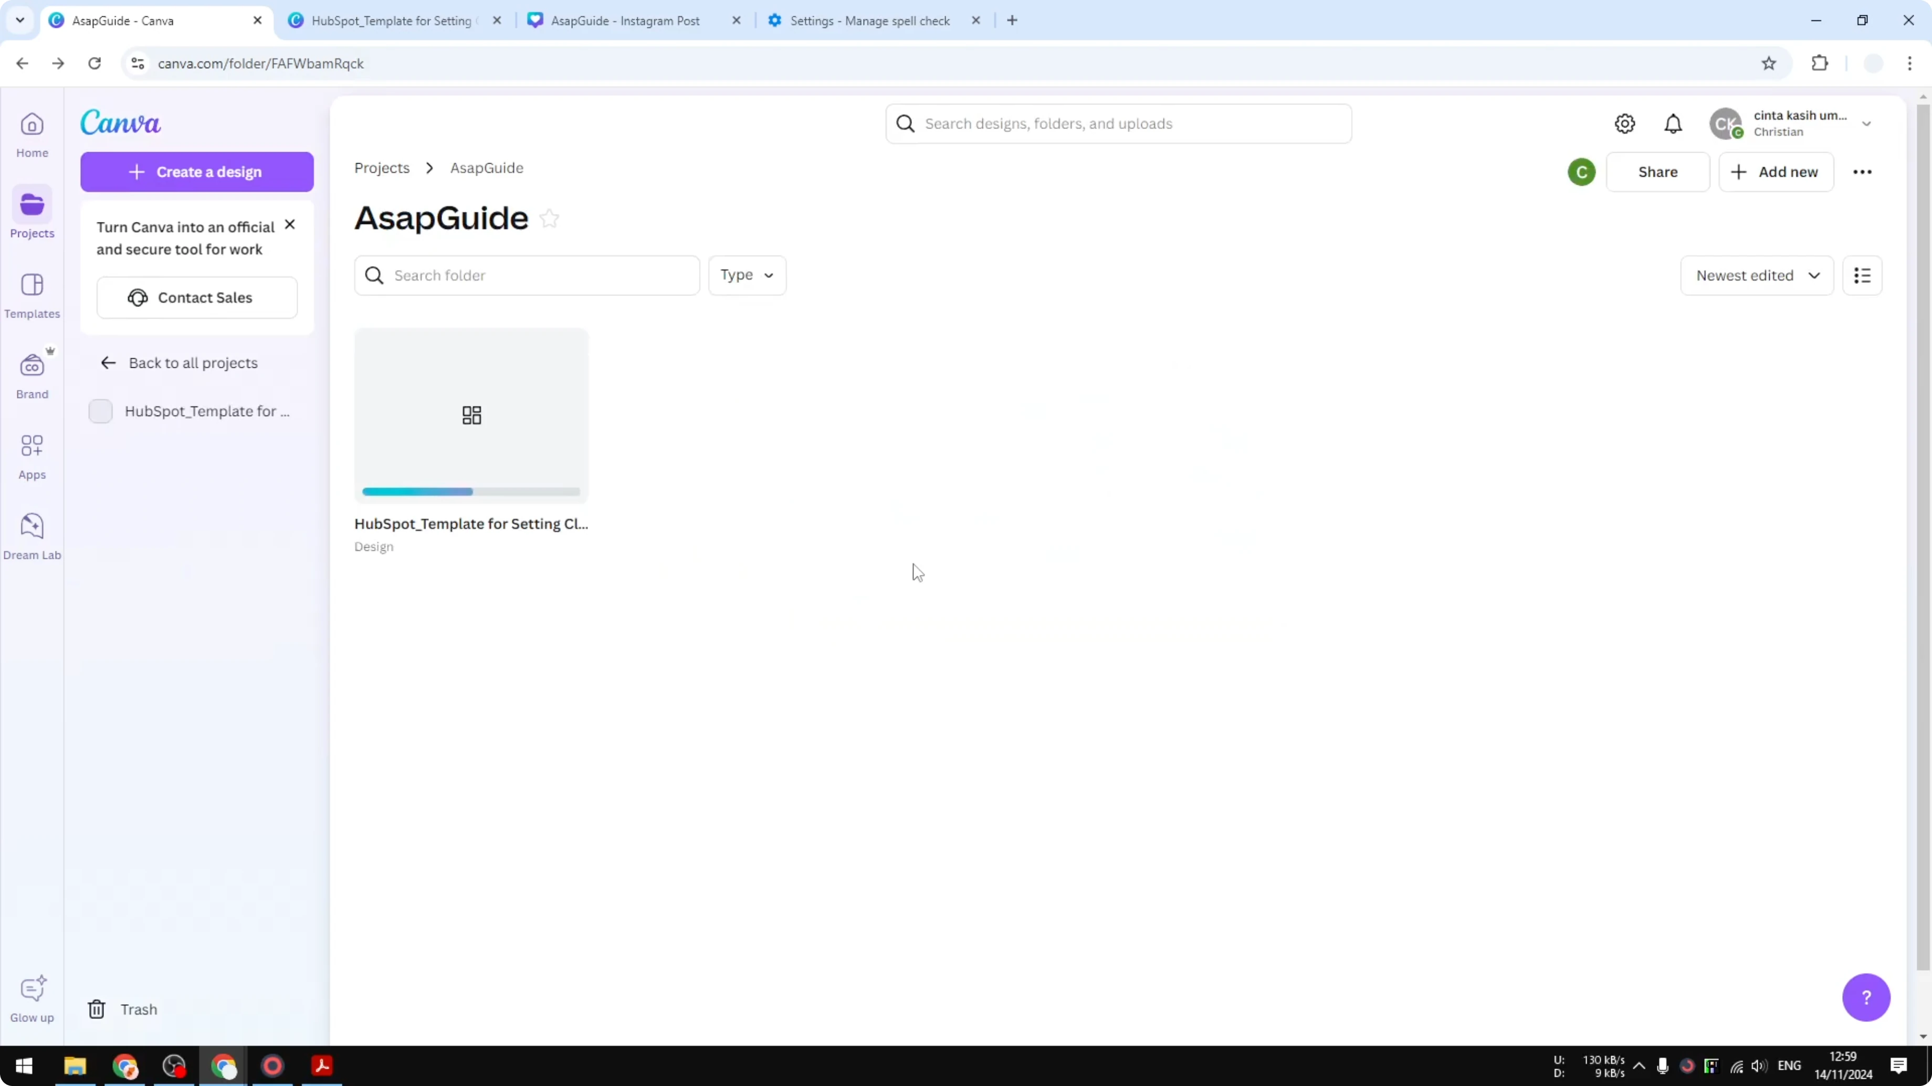Viewport: 1932px width, 1086px height.
Task: Switch to list view layout
Action: pyautogui.click(x=1863, y=275)
